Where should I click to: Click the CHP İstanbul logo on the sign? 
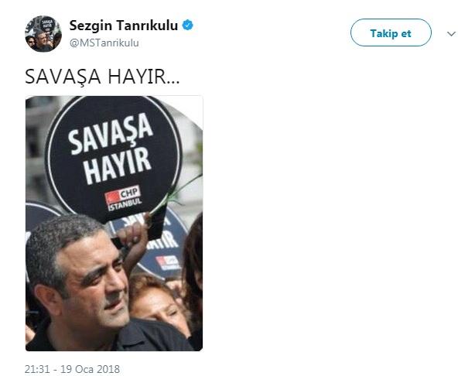pos(124,198)
